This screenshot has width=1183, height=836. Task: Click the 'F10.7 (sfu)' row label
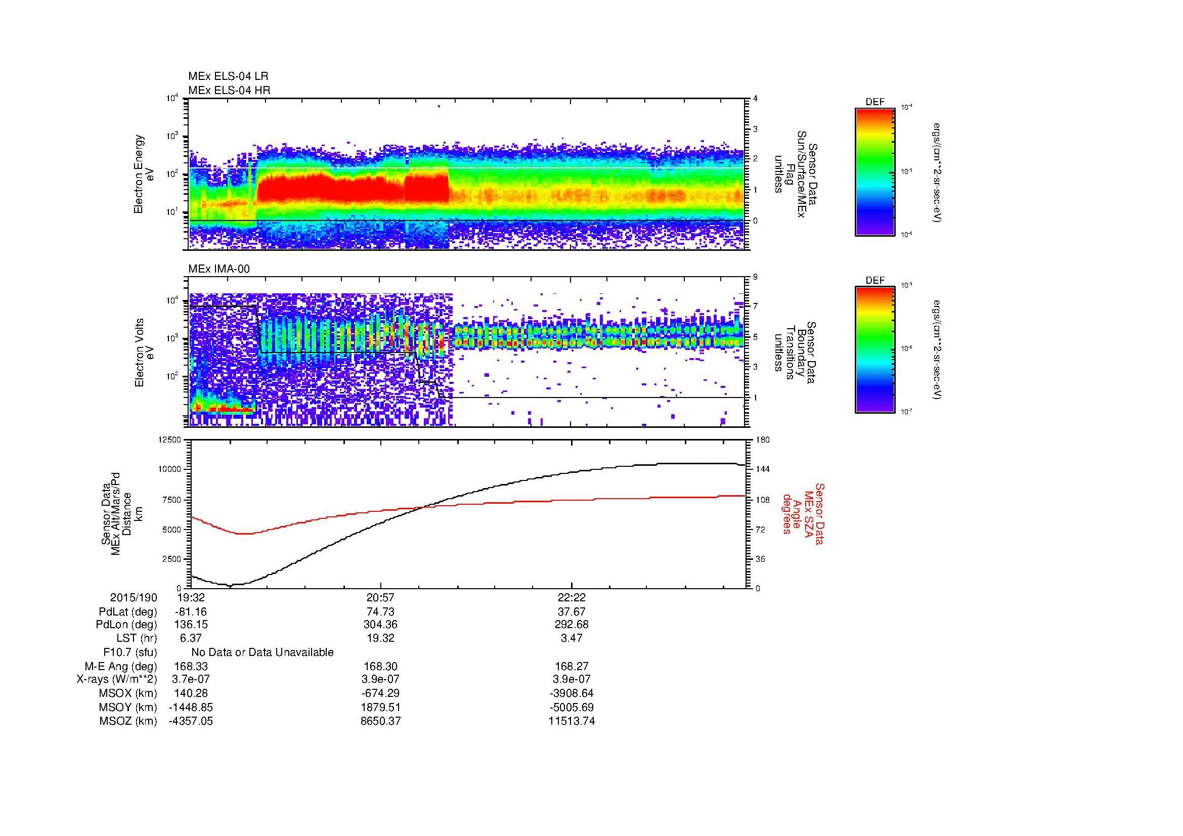click(x=130, y=652)
